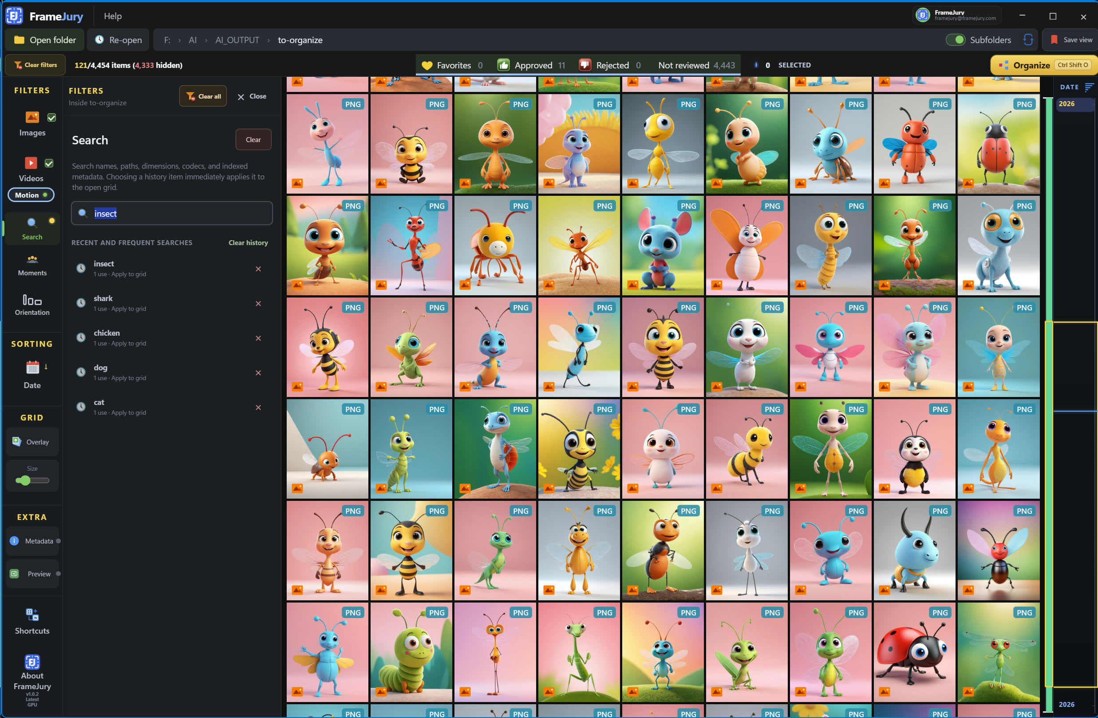Click the Open folder button
This screenshot has height=718, width=1098.
click(x=45, y=40)
